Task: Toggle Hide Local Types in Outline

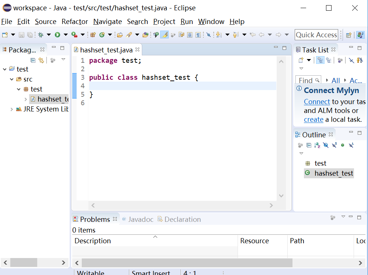Action: [x=351, y=145]
